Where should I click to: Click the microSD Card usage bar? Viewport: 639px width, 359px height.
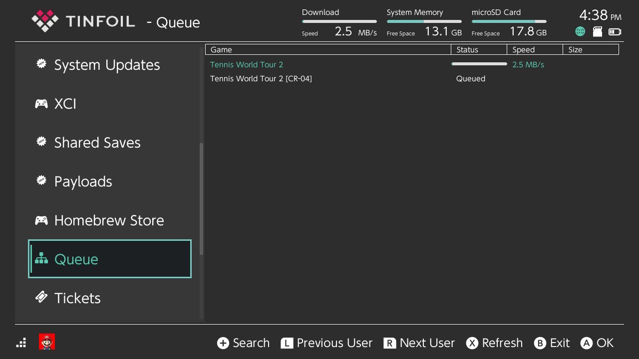(509, 21)
